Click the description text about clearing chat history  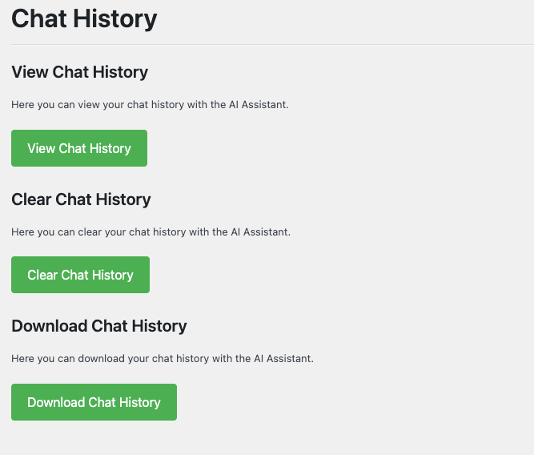coord(151,232)
